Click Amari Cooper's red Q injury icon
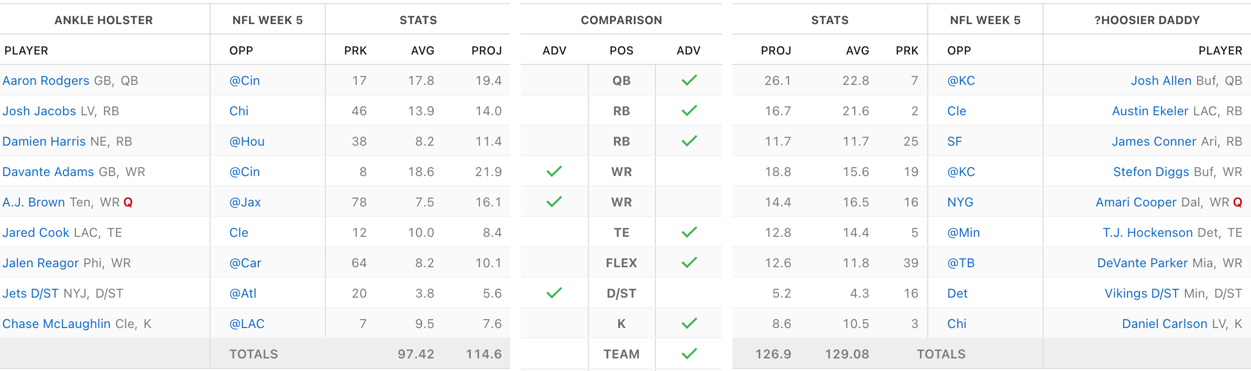Screen dimensions: 1251x371 pos(1237,202)
